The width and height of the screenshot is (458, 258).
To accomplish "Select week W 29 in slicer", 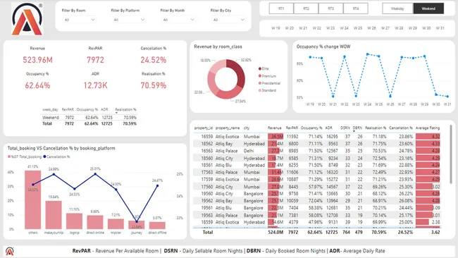I will pyautogui.click(x=413, y=28).
